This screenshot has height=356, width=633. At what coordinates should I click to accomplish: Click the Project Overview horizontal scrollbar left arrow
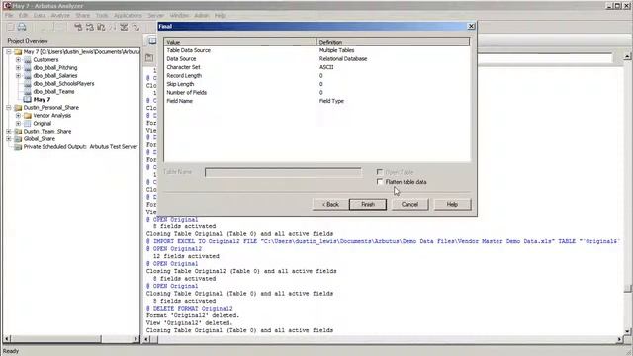7,339
